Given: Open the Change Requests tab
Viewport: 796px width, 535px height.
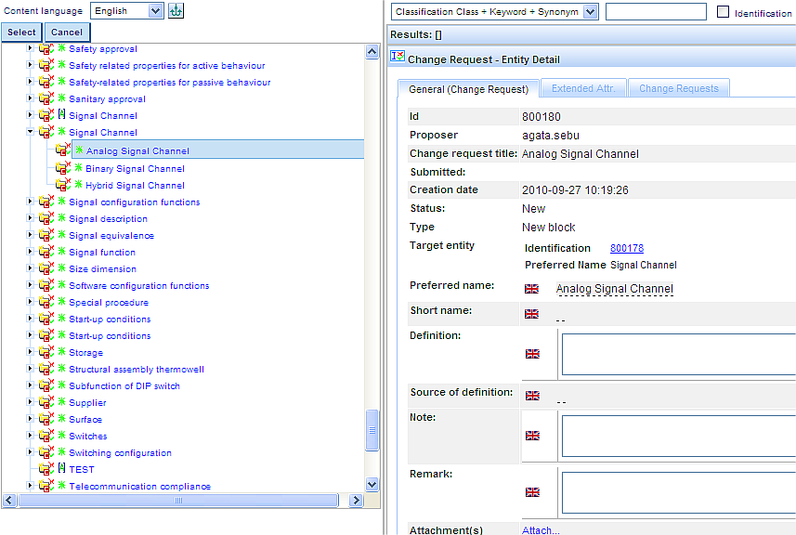Looking at the screenshot, I should pyautogui.click(x=678, y=88).
